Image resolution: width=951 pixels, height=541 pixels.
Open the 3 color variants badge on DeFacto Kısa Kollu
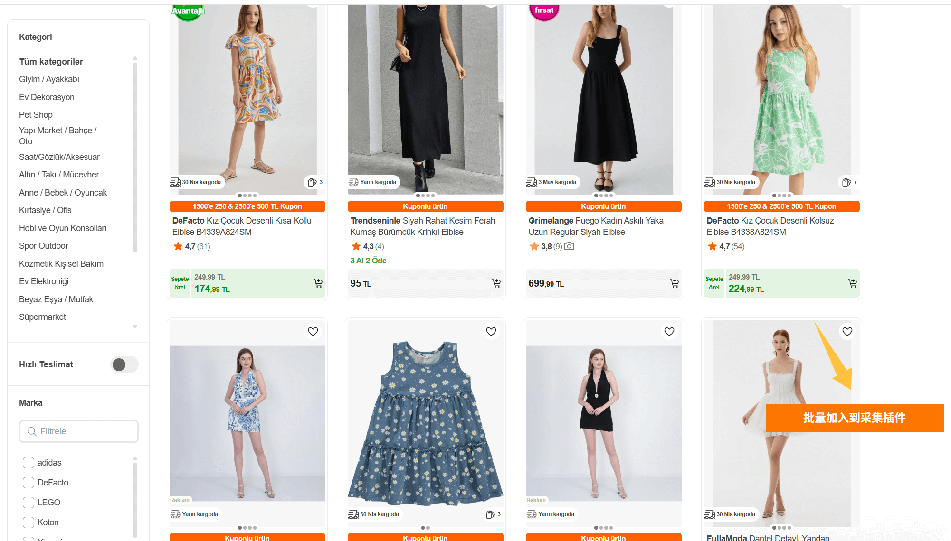coord(315,182)
